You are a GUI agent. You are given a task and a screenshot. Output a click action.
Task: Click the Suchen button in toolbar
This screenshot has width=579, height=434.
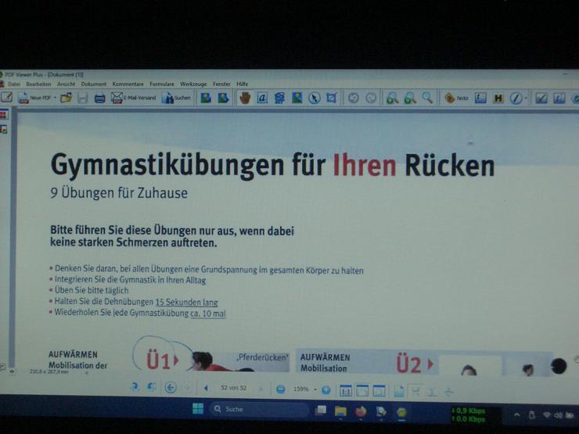coord(176,98)
